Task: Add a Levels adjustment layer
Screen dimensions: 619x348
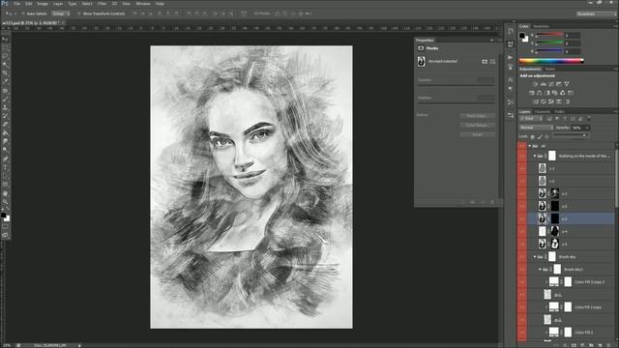Action: click(544, 84)
